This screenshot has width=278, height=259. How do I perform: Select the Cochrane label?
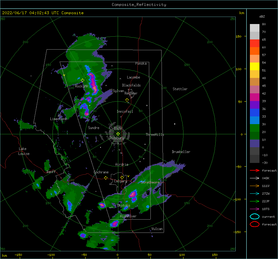(x=101, y=172)
